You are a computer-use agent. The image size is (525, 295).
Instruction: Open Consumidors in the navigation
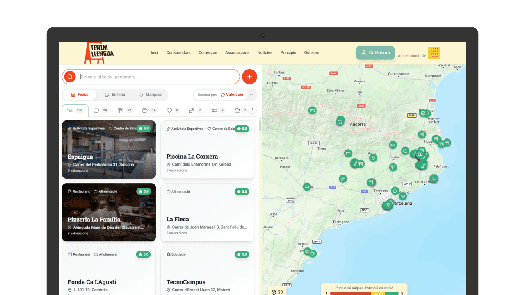point(178,52)
